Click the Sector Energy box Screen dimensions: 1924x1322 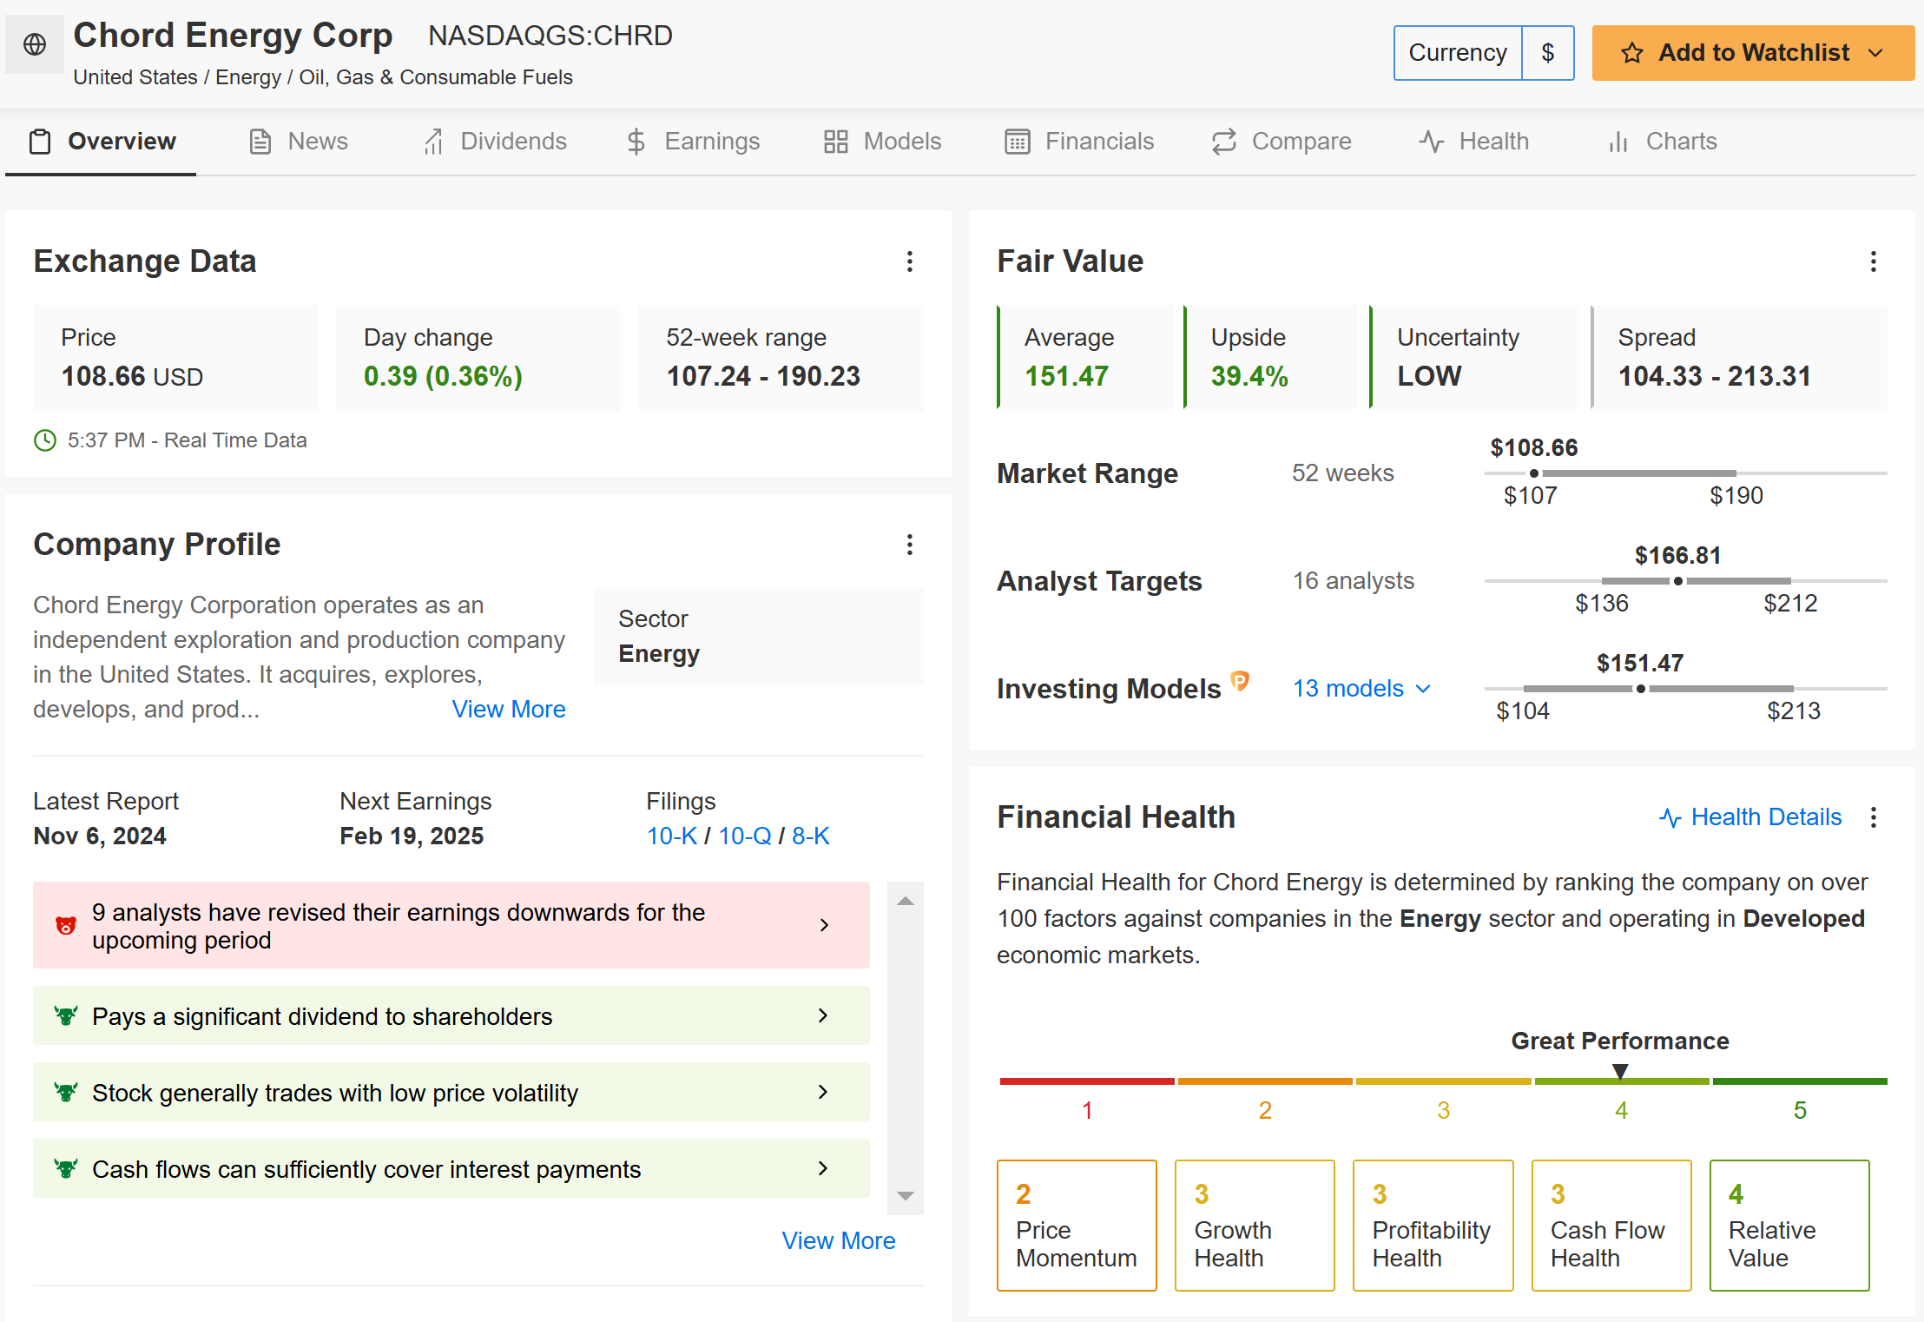759,637
